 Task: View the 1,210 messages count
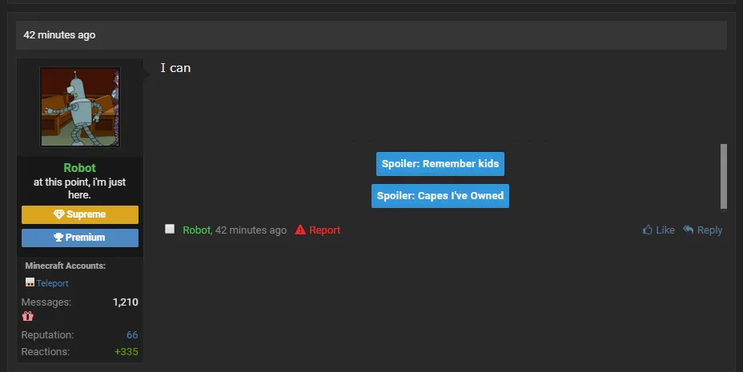pyautogui.click(x=125, y=302)
